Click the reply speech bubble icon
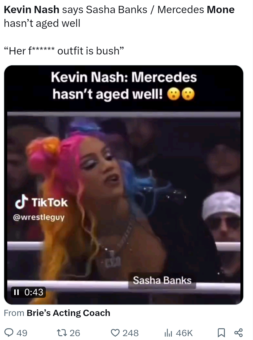Viewport: 253px width, 340px height. (9, 333)
